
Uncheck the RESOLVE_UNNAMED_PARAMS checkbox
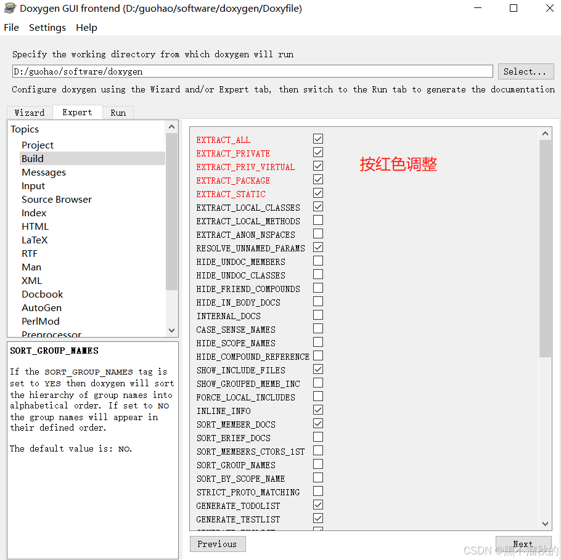[x=318, y=247]
